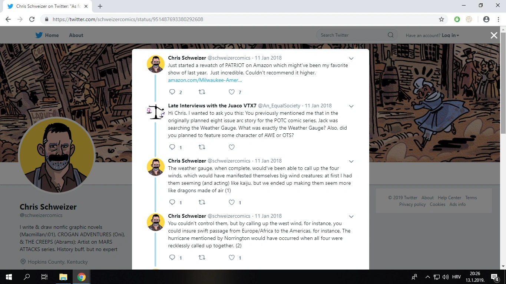
Task: Go to Twitter Home
Action: tap(47, 35)
